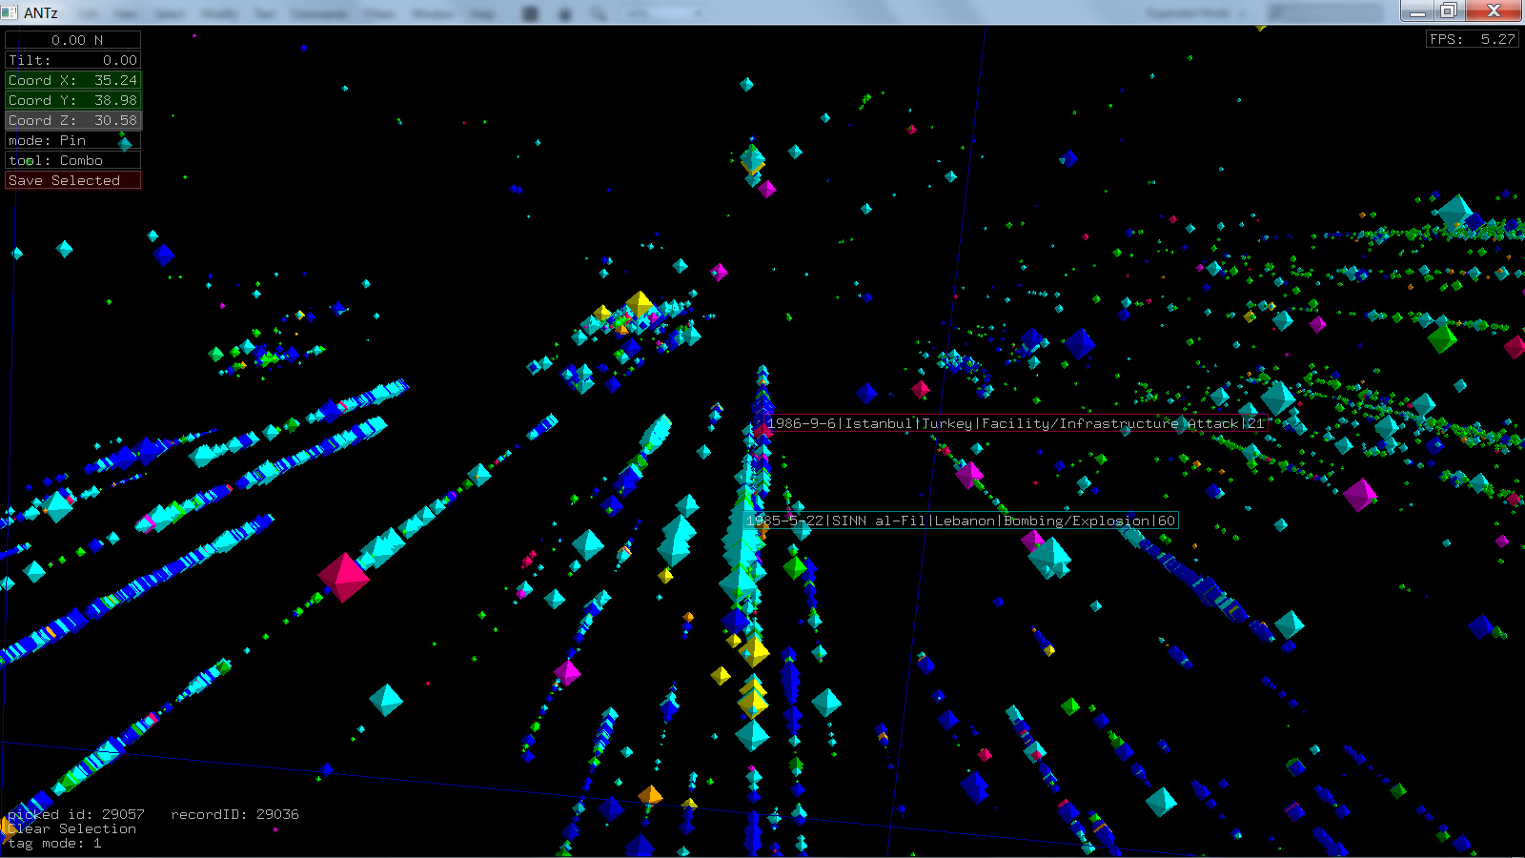1525x858 pixels.
Task: Change the mode: Pin selector
Action: click(x=72, y=140)
